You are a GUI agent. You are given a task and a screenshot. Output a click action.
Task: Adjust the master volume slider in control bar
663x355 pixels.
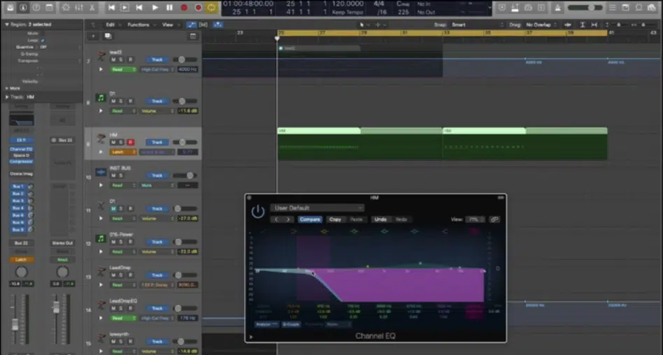(x=585, y=8)
